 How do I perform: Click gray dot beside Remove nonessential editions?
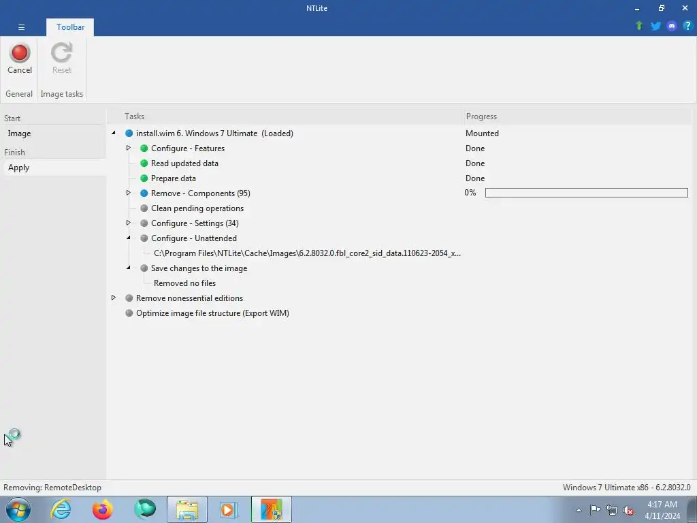click(x=129, y=298)
